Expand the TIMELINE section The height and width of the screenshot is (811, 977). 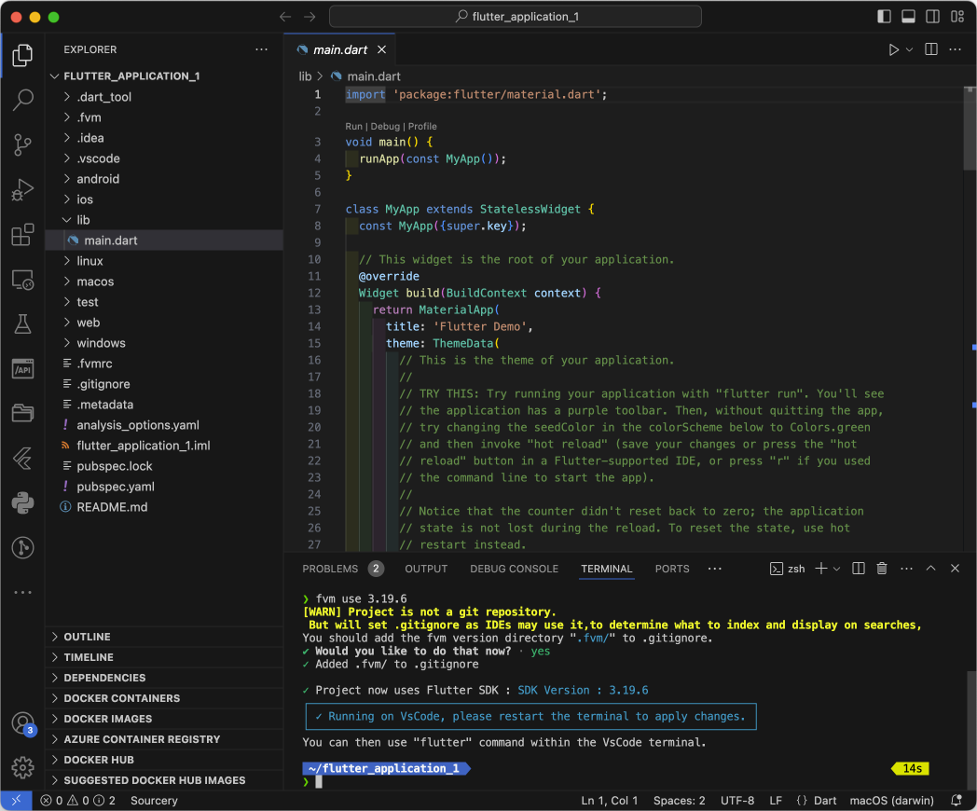(x=164, y=657)
